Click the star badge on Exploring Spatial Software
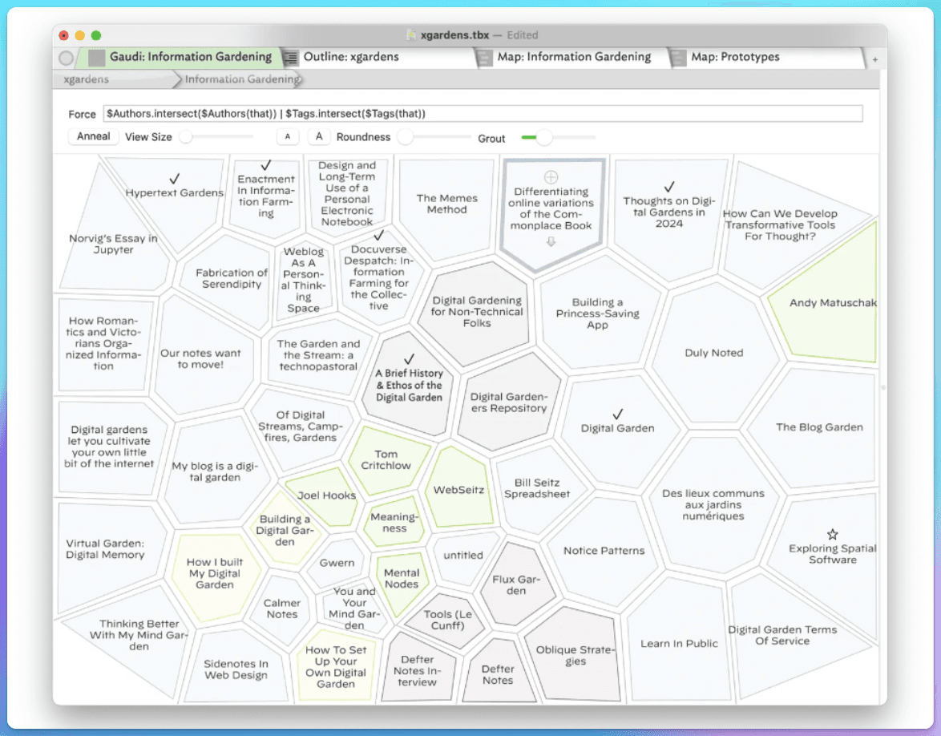Viewport: 941px width, 736px height. [x=832, y=534]
